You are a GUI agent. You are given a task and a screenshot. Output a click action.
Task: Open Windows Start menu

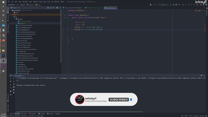[x=3, y=2]
